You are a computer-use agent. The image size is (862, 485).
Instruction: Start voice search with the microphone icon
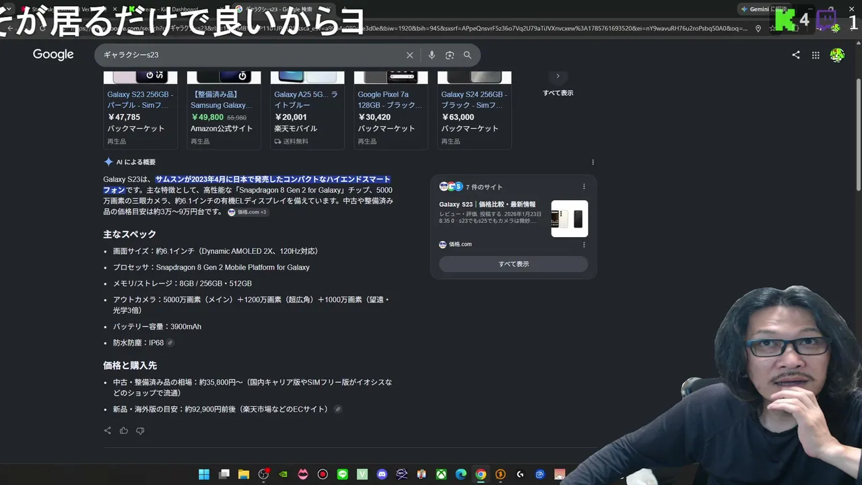[432, 55]
